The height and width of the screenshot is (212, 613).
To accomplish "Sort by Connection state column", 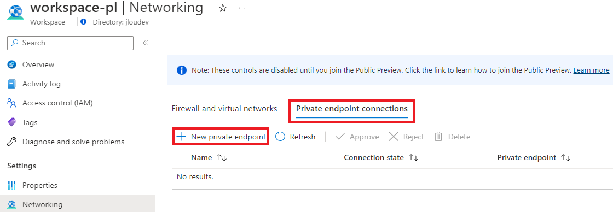I will [x=414, y=158].
